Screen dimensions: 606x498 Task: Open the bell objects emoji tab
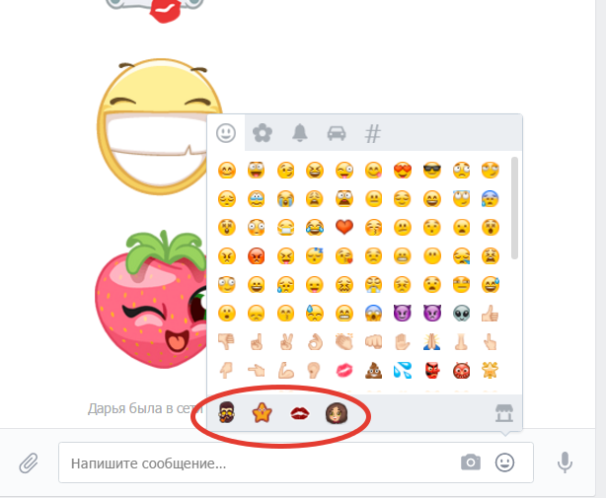[299, 133]
